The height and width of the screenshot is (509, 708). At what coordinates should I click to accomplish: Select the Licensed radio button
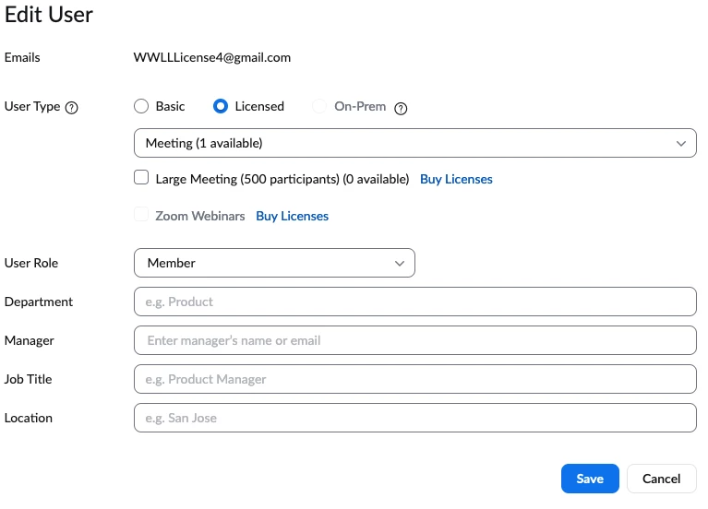point(221,106)
